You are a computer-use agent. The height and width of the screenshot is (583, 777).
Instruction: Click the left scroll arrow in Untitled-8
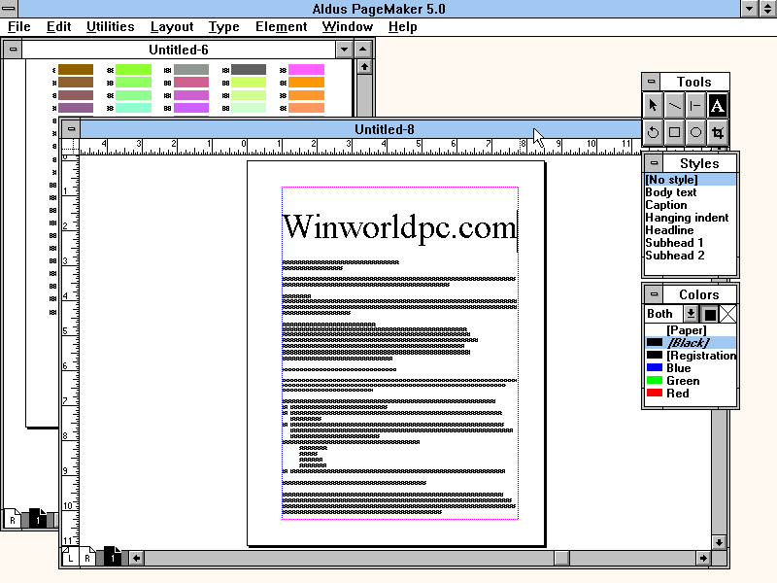pos(136,558)
